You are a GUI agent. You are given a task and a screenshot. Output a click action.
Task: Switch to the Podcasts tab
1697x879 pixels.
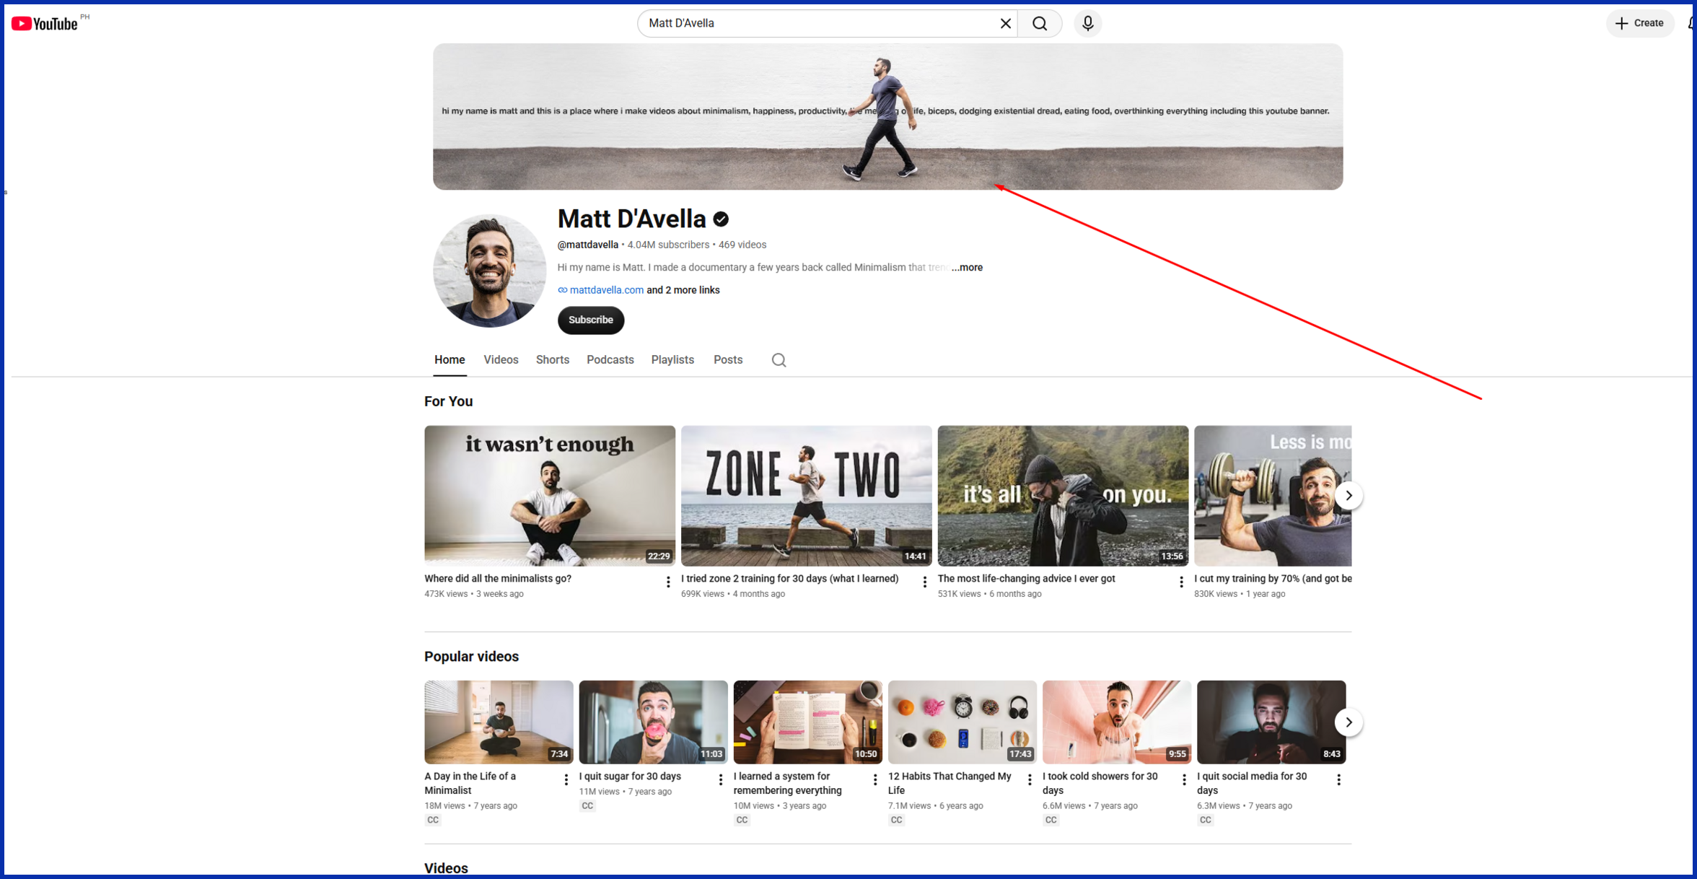pyautogui.click(x=610, y=360)
